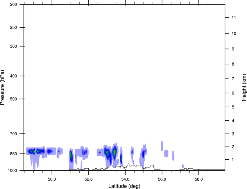
Task: Select the 300 pressure tick label
Action: 13,46
